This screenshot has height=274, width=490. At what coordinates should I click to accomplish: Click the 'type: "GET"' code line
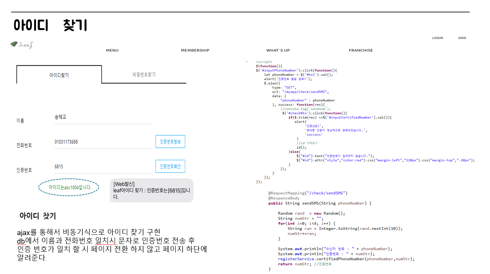285,88
